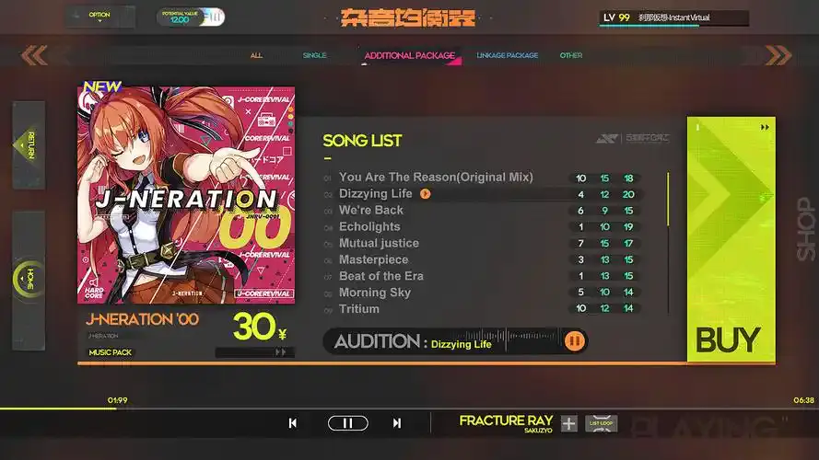Go to next package with right chevrons
The width and height of the screenshot is (819, 460).
[x=778, y=55]
